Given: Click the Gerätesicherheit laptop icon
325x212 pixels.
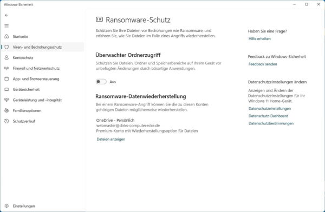Looking at the screenshot, I should 6,89.
